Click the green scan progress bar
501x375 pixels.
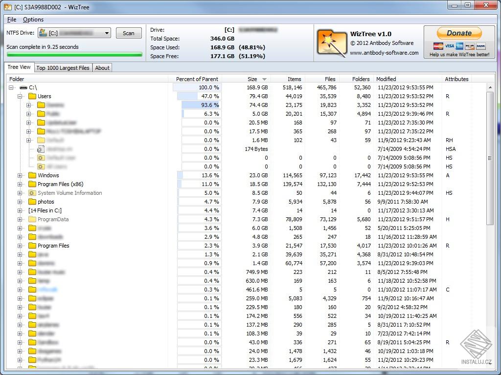click(74, 55)
